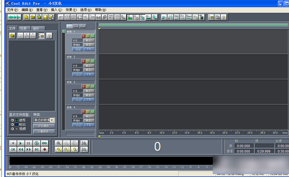The width and height of the screenshot is (289, 177).
Task: Start playback with the play button
Action: 21,143
